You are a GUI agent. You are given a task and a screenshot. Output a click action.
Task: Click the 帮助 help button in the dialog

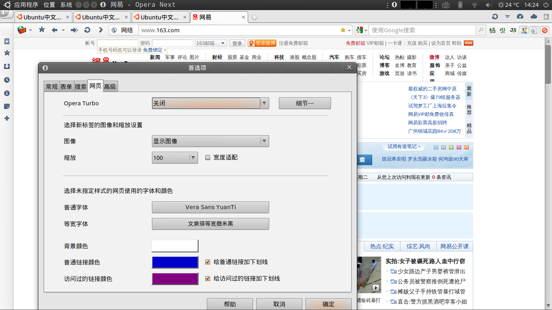click(x=230, y=304)
